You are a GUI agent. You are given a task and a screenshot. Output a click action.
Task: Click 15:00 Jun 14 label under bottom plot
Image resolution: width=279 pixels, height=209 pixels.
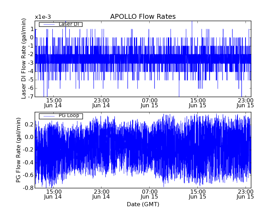(53, 194)
